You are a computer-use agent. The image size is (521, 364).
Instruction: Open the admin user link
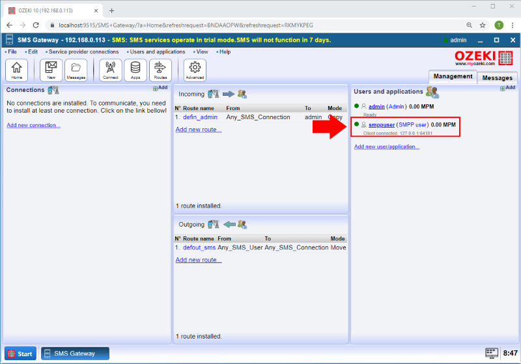point(376,107)
